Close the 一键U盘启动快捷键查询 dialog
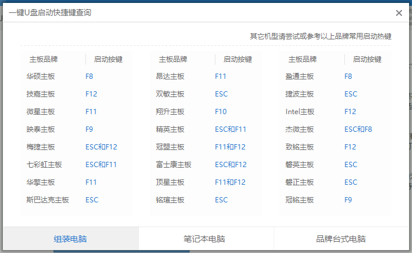 pyautogui.click(x=399, y=13)
